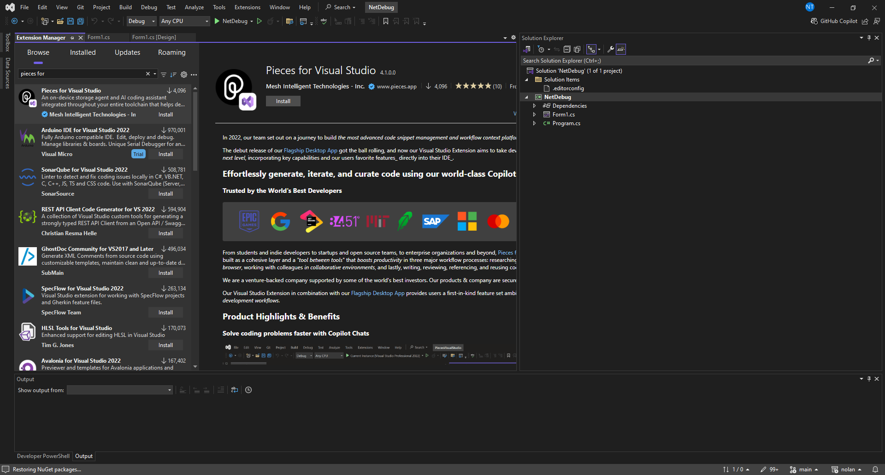Screen dimensions: 885x475
Task: Expand the Program.cs tree node
Action: click(x=534, y=123)
